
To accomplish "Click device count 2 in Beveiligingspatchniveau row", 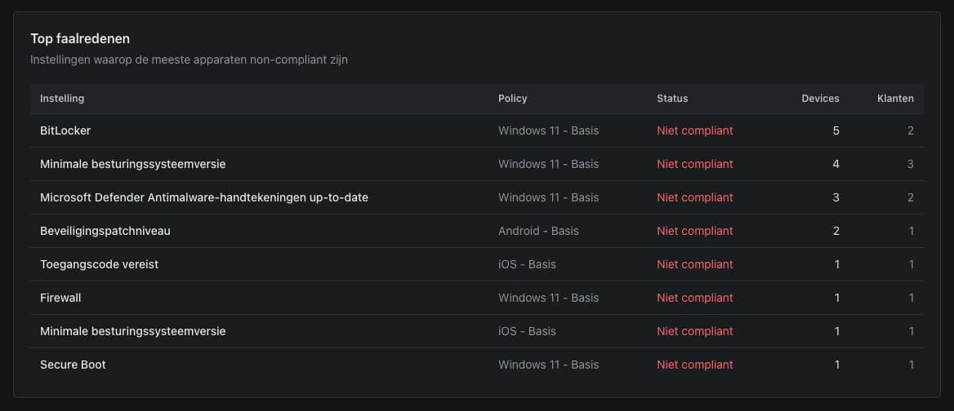I will click(836, 231).
